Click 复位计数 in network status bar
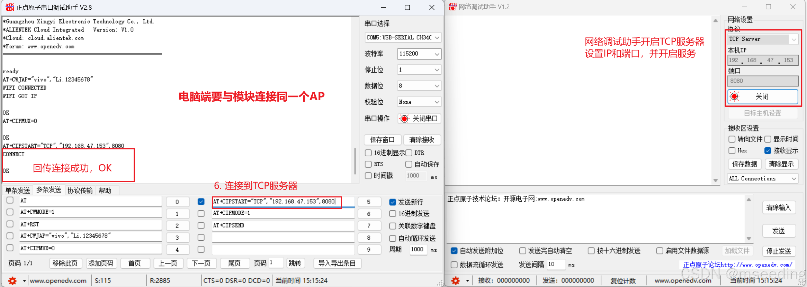Viewport: 807px width, 287px height. (623, 281)
